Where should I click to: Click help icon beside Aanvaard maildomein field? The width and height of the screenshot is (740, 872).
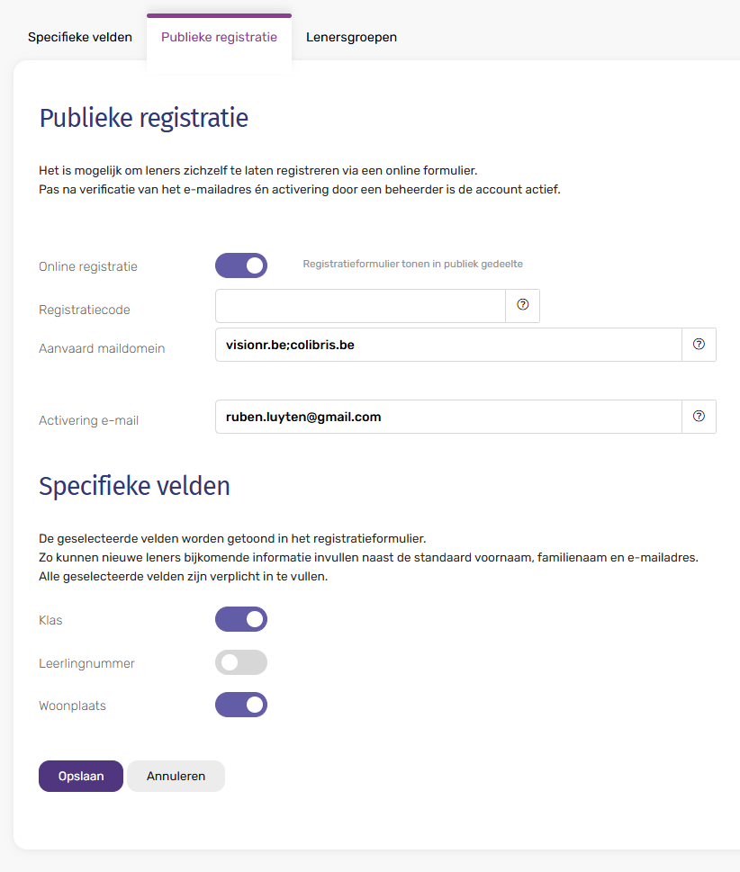[x=699, y=345]
